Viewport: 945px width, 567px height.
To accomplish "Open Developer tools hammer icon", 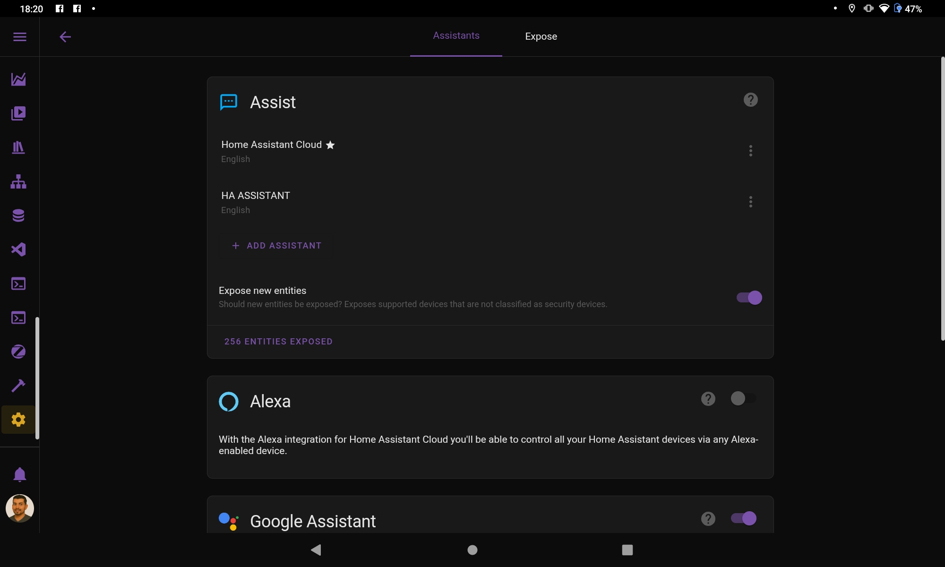I will 18,386.
